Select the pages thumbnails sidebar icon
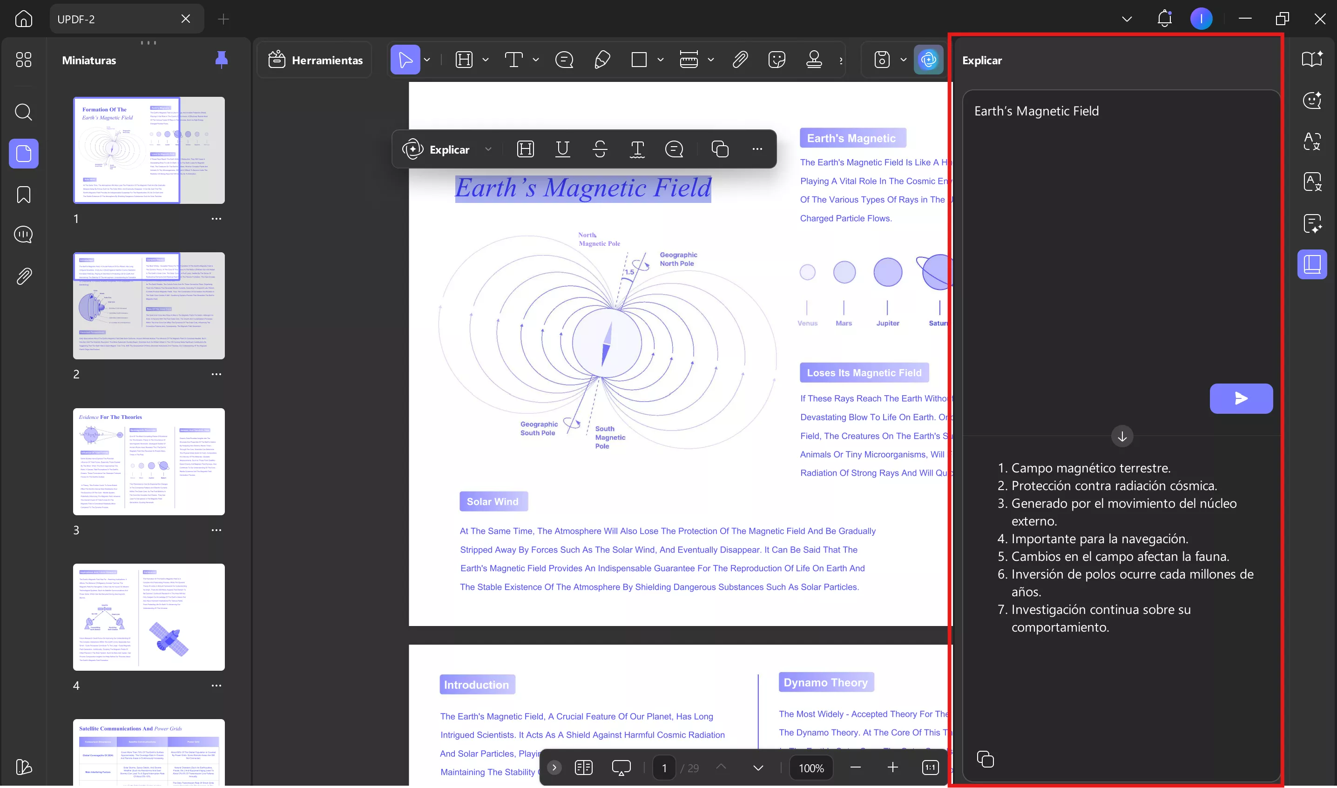 coord(23,154)
